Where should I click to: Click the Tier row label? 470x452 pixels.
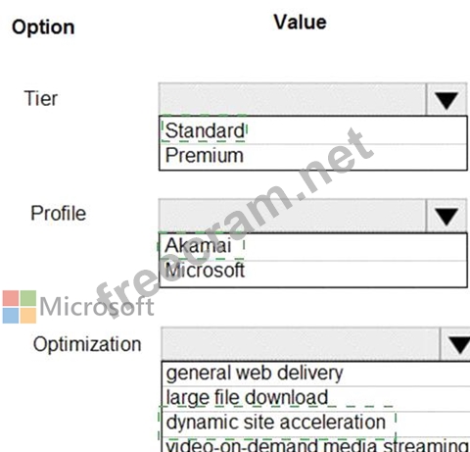pos(41,98)
